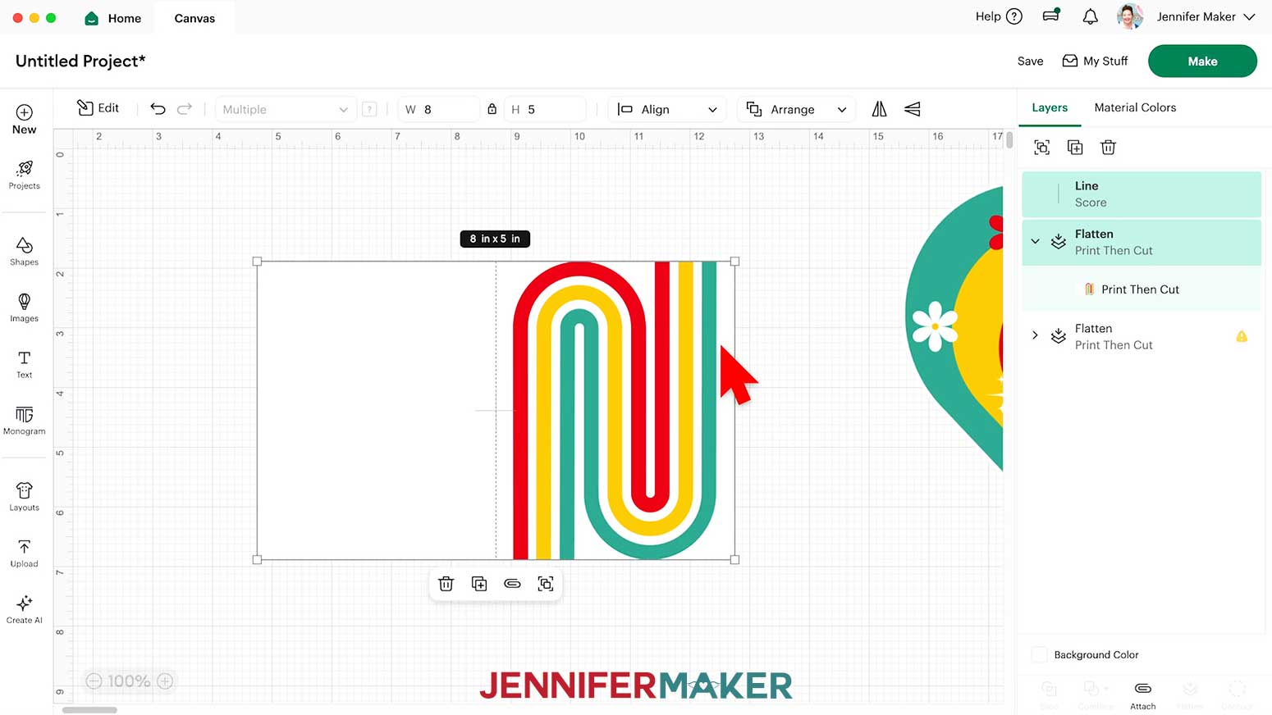Viewport: 1272px width, 715px height.
Task: Click the Undo arrow
Action: click(158, 109)
